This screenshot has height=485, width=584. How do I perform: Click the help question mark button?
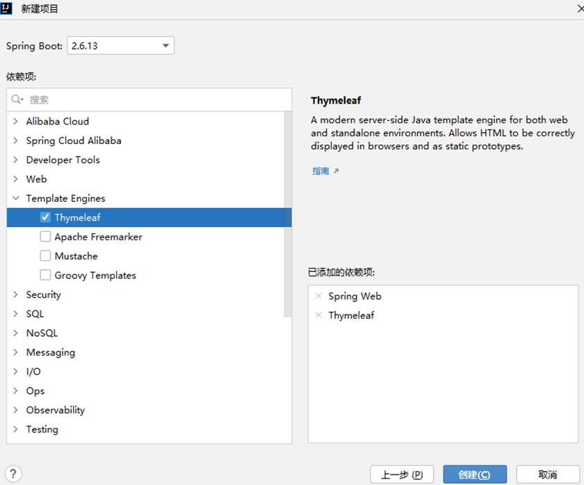point(13,474)
